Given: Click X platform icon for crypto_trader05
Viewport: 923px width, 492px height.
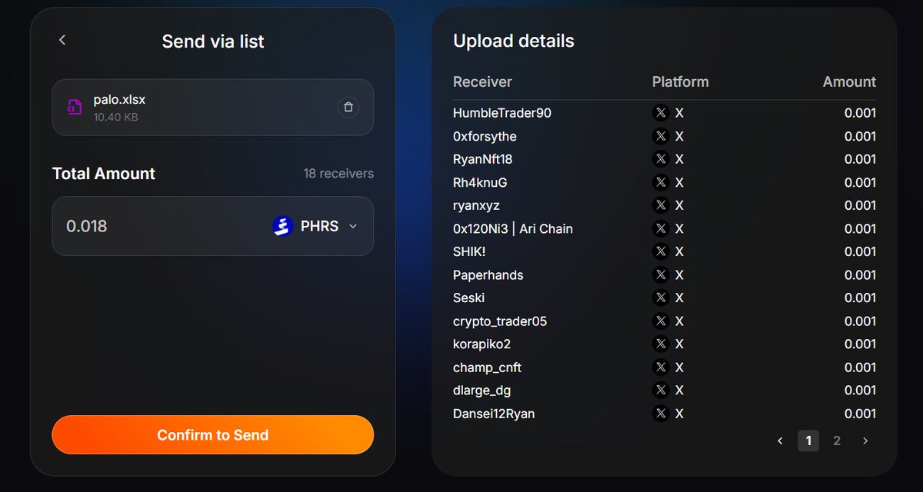Looking at the screenshot, I should (x=661, y=321).
